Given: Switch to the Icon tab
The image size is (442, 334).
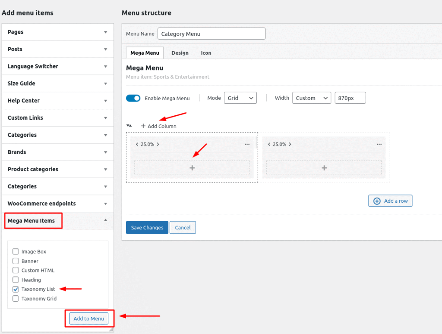Looking at the screenshot, I should (x=206, y=53).
